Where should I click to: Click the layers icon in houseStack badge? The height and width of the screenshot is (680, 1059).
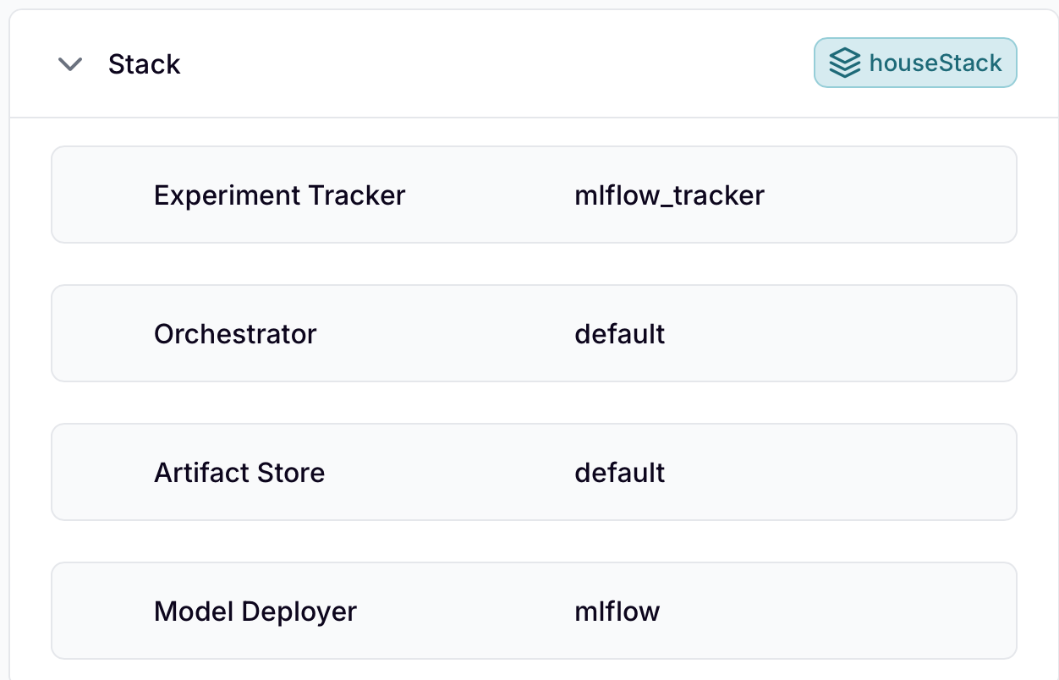(x=843, y=63)
